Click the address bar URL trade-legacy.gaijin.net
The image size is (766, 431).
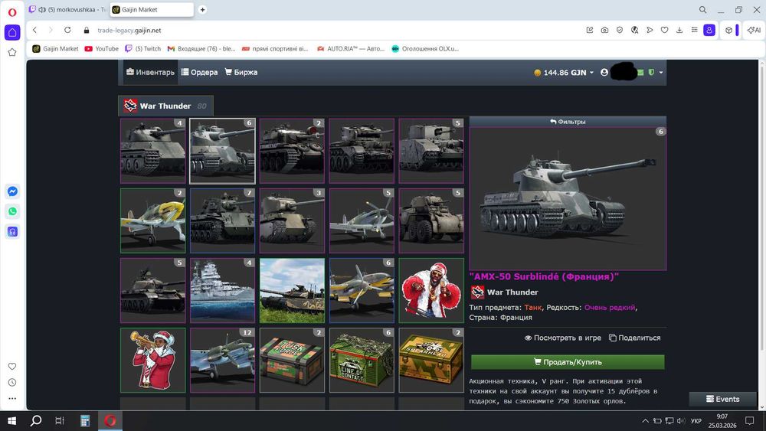129,31
